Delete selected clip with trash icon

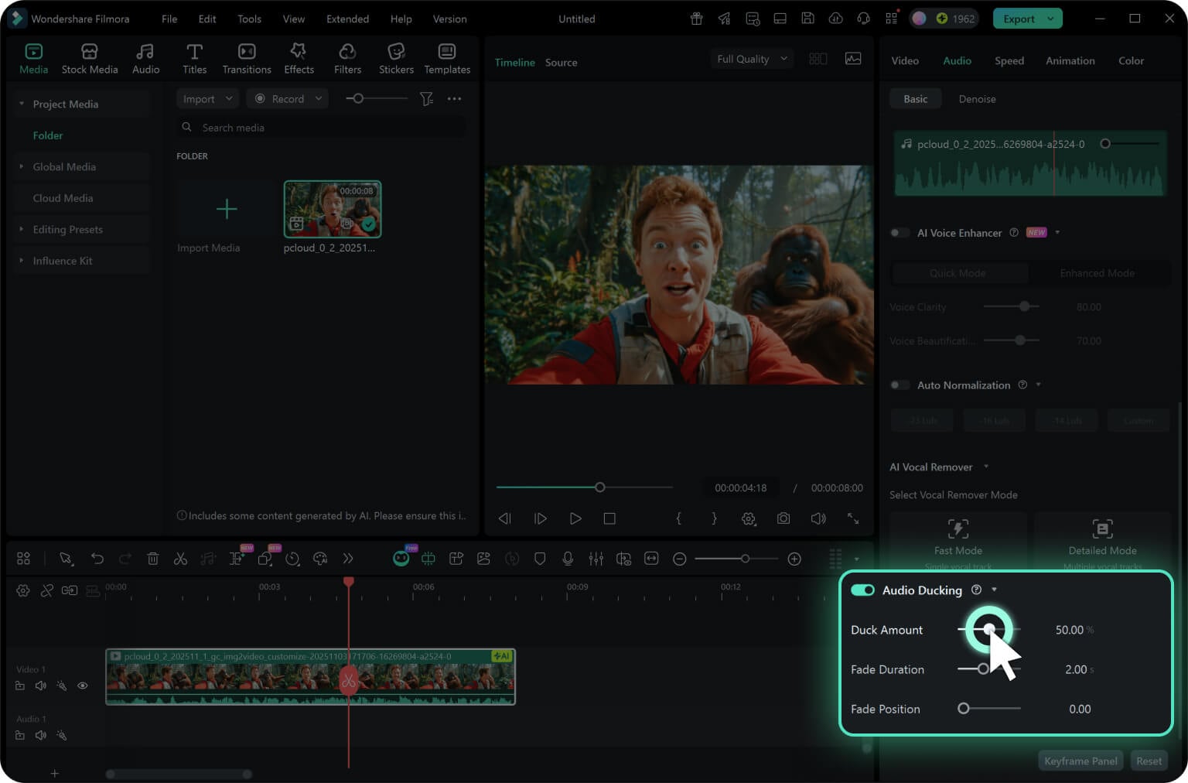(153, 559)
